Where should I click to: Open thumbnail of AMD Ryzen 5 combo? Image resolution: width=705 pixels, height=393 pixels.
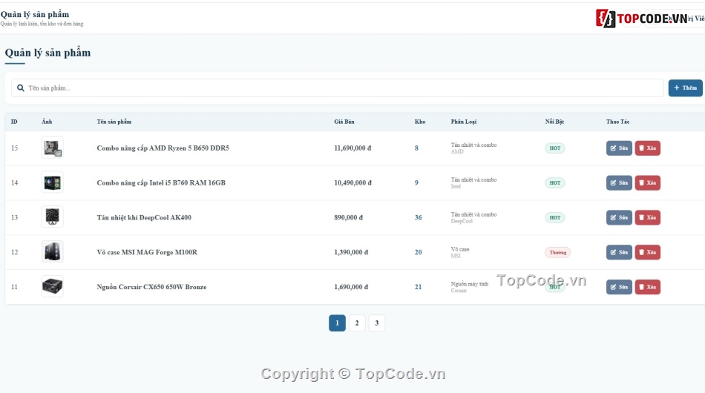pyautogui.click(x=52, y=148)
